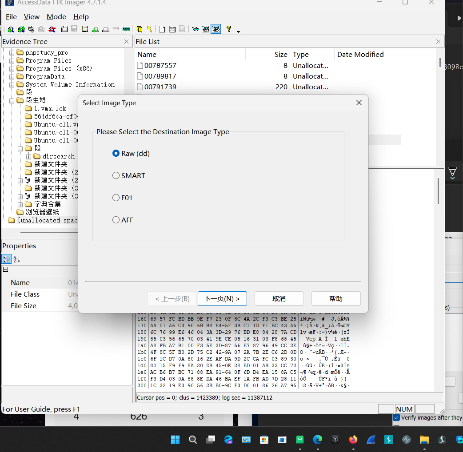The height and width of the screenshot is (452, 463).
Task: Expand the Program Files (x86) node
Action: [x=12, y=69]
